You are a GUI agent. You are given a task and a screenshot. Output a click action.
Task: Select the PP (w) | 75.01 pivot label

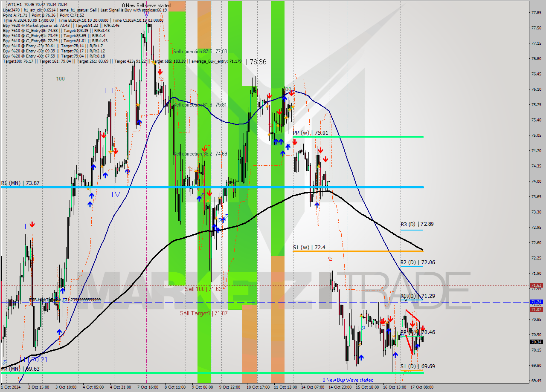click(x=311, y=133)
